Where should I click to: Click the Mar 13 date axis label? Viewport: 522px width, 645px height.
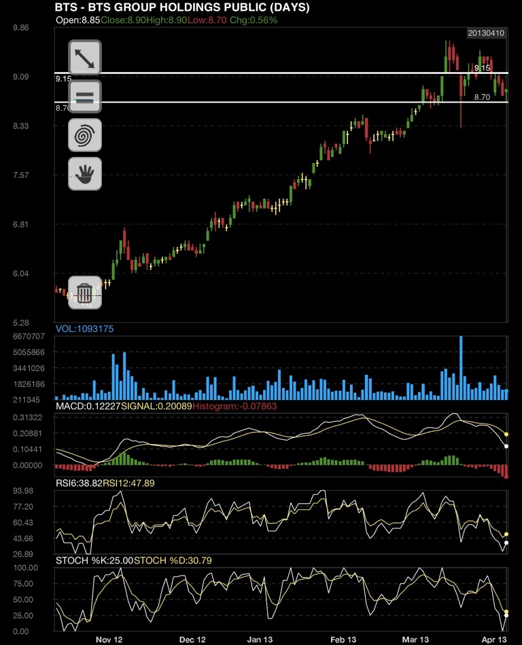[415, 640]
